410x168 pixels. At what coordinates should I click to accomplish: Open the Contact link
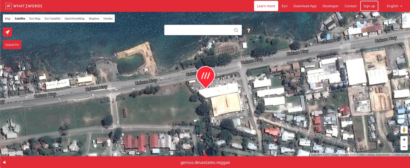point(351,6)
